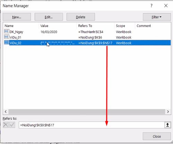Select the ViDu_02 name row
The width and height of the screenshot is (173, 144).
pos(87,43)
